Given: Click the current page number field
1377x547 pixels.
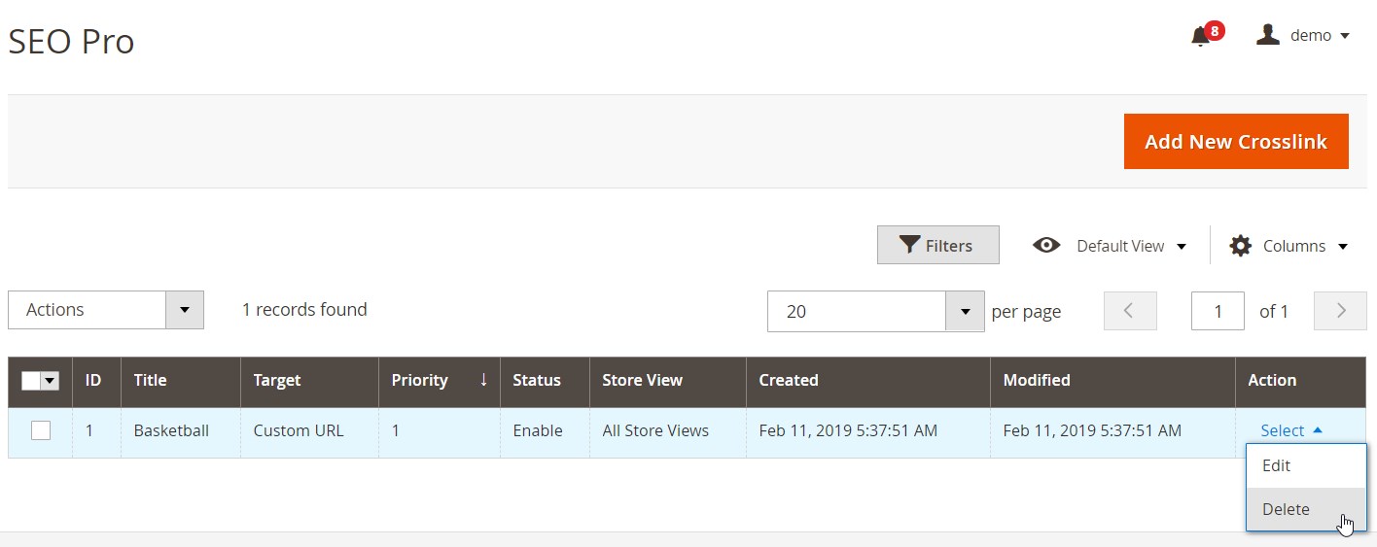Looking at the screenshot, I should pos(1218,311).
